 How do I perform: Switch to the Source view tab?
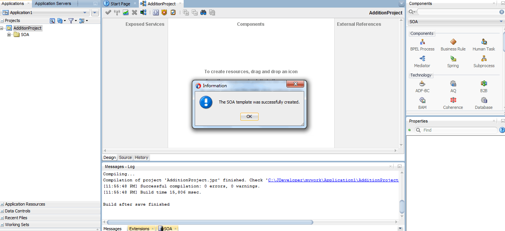tap(125, 157)
